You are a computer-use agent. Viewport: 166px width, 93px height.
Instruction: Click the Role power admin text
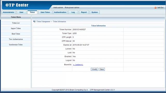pyautogui.click(x=72, y=7)
